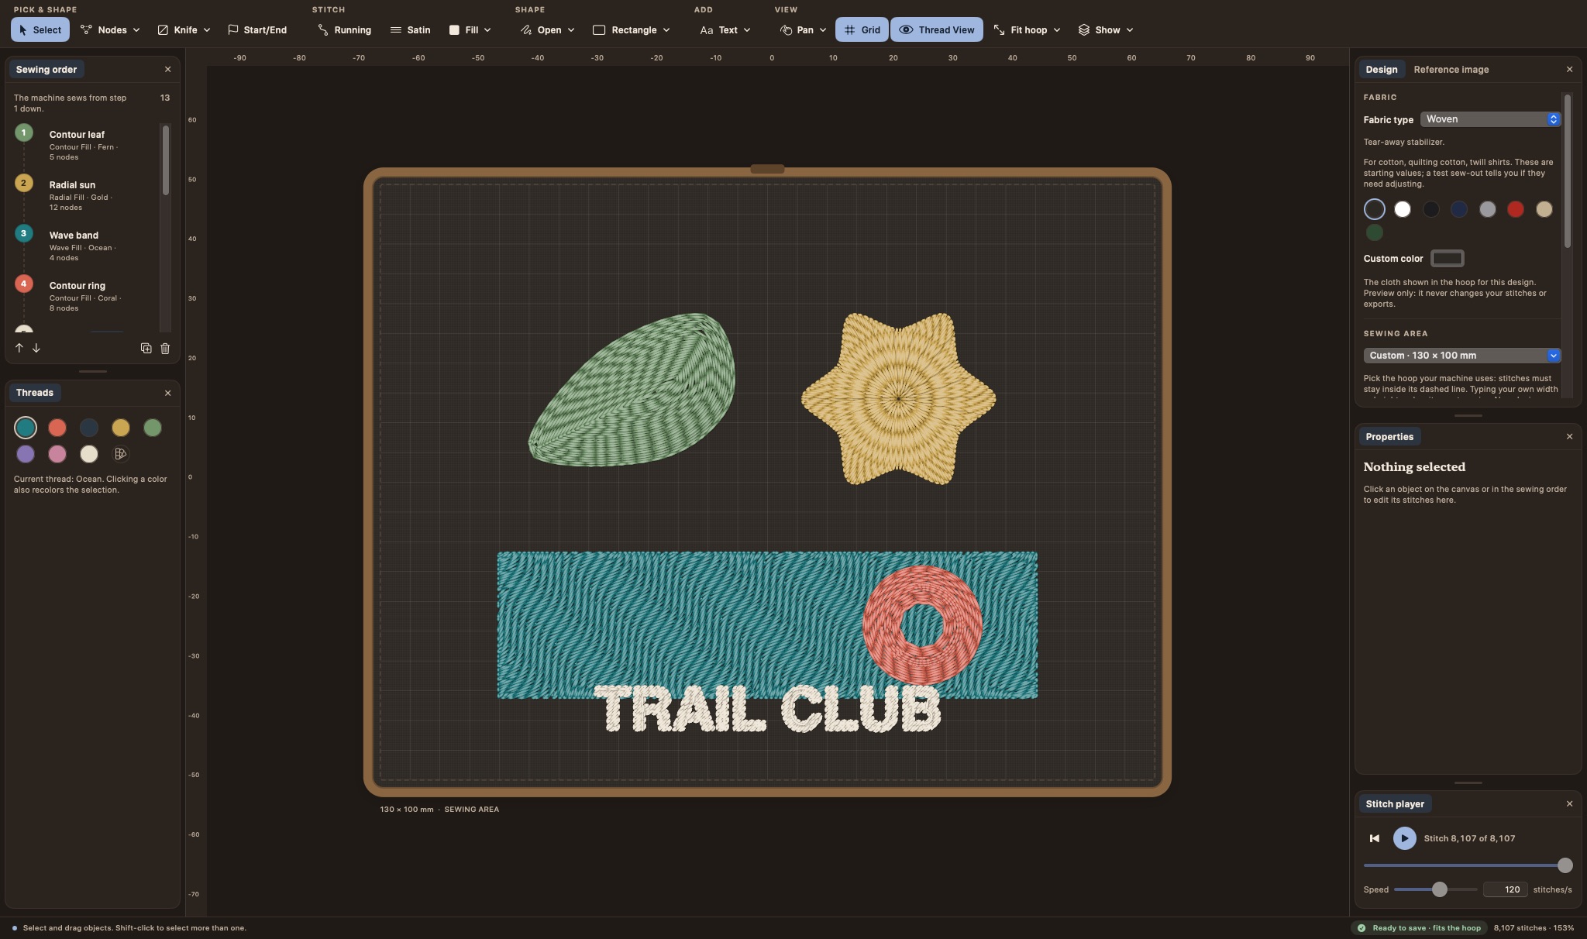Click the Ready to save status indicator

coord(1418,928)
